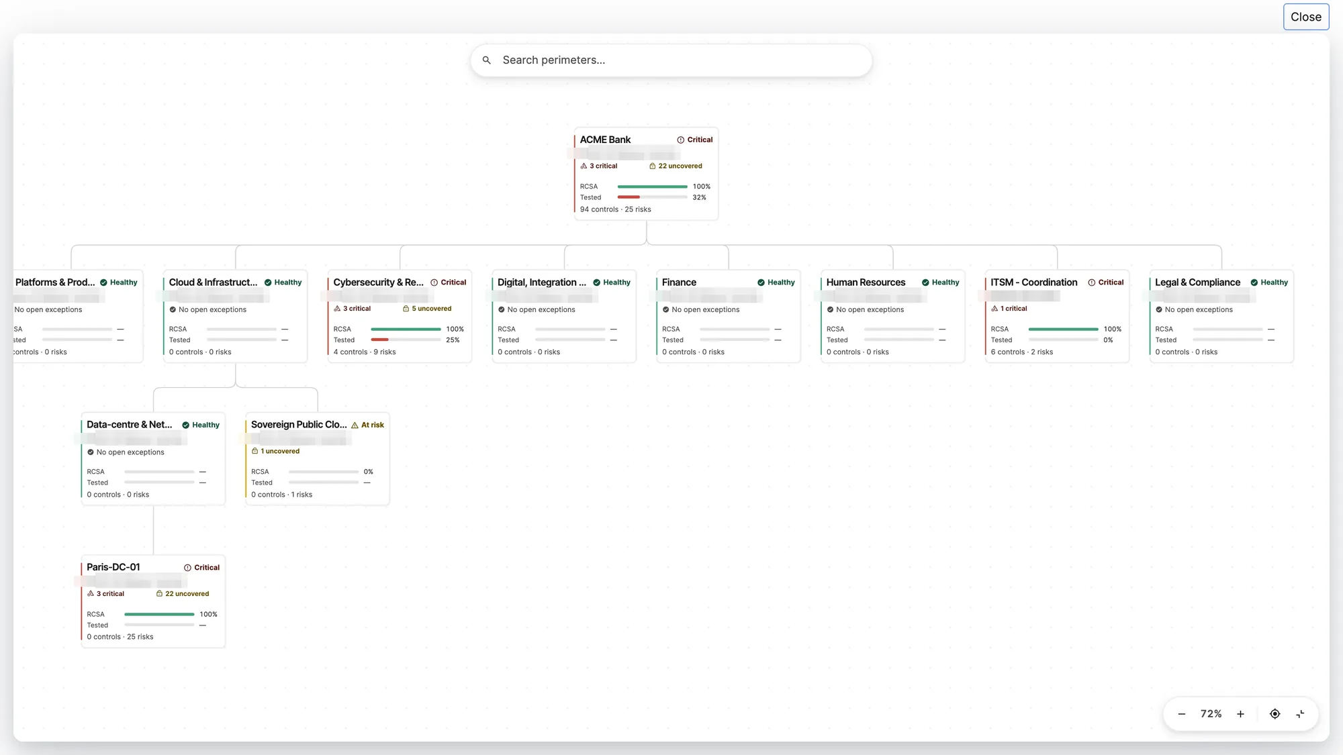Image resolution: width=1343 pixels, height=755 pixels.
Task: Click 1 uncovered lock icon on Sovereign card
Action: pyautogui.click(x=254, y=451)
